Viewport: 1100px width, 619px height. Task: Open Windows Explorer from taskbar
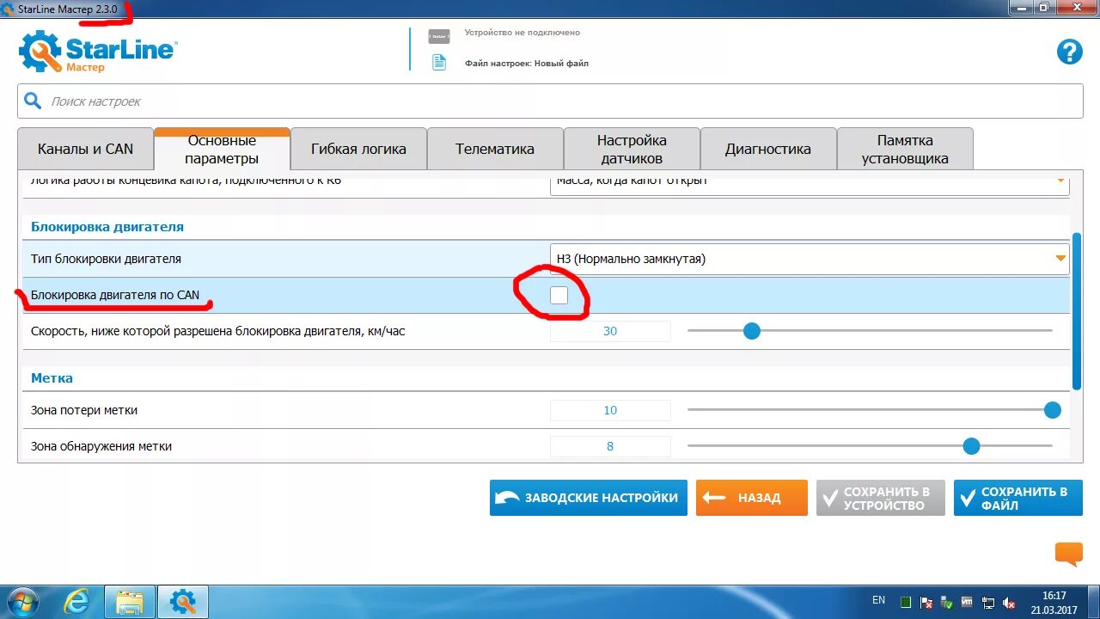click(x=130, y=603)
